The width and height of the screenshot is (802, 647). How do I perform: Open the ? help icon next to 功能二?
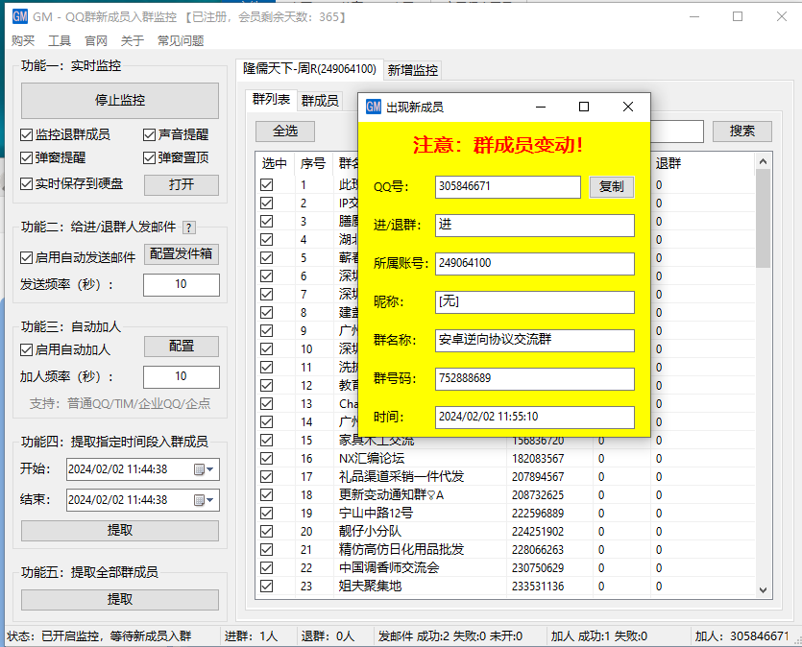[189, 228]
